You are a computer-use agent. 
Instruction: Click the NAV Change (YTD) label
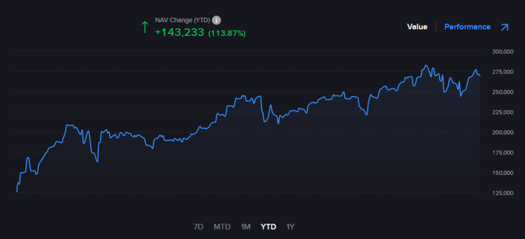pyautogui.click(x=182, y=20)
